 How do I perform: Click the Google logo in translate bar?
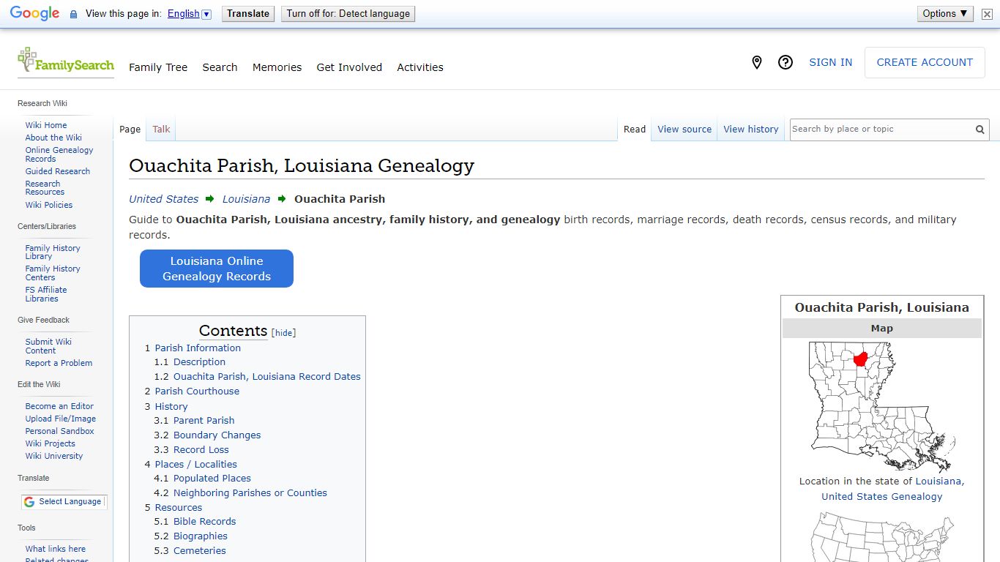[x=34, y=13]
